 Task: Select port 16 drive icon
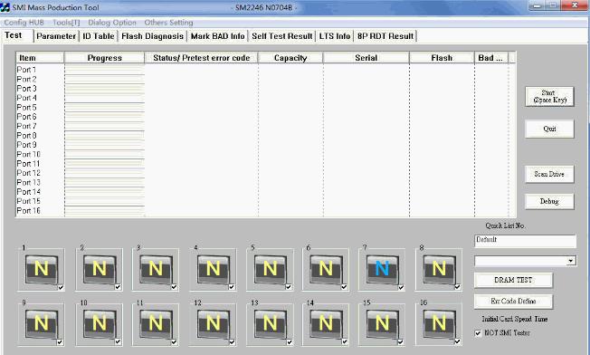pos(439,323)
